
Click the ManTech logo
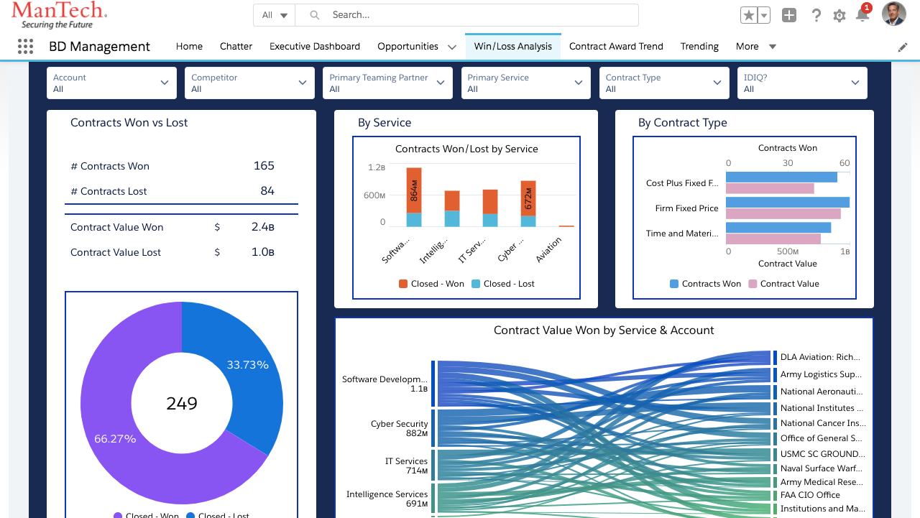tap(60, 15)
